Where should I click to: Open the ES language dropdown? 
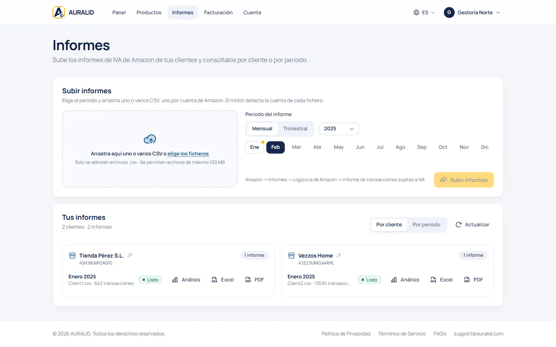(424, 12)
